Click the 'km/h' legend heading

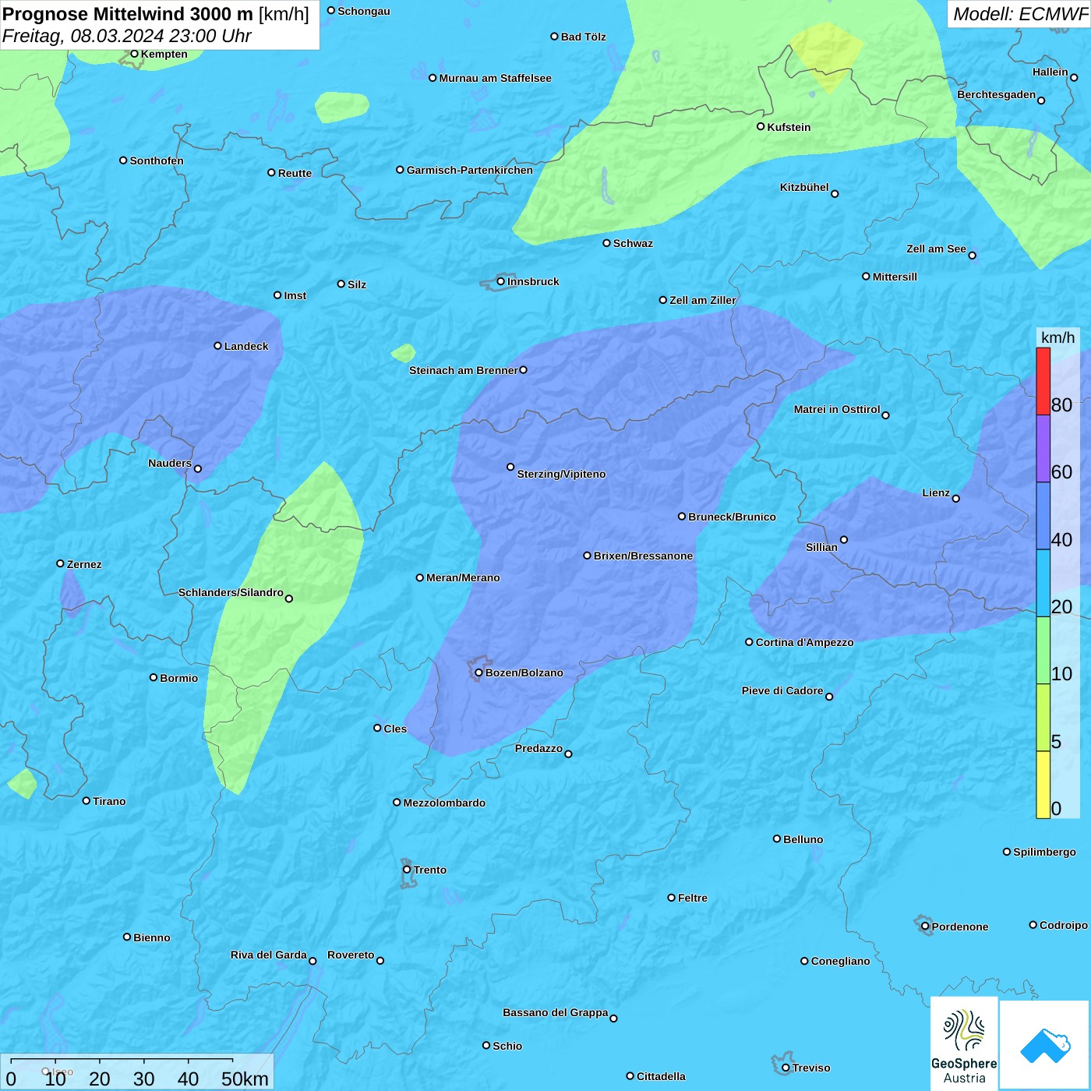(1057, 337)
